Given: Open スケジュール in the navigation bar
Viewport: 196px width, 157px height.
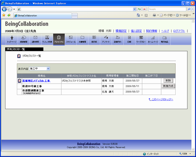Looking at the screenshot, I should (71, 39).
